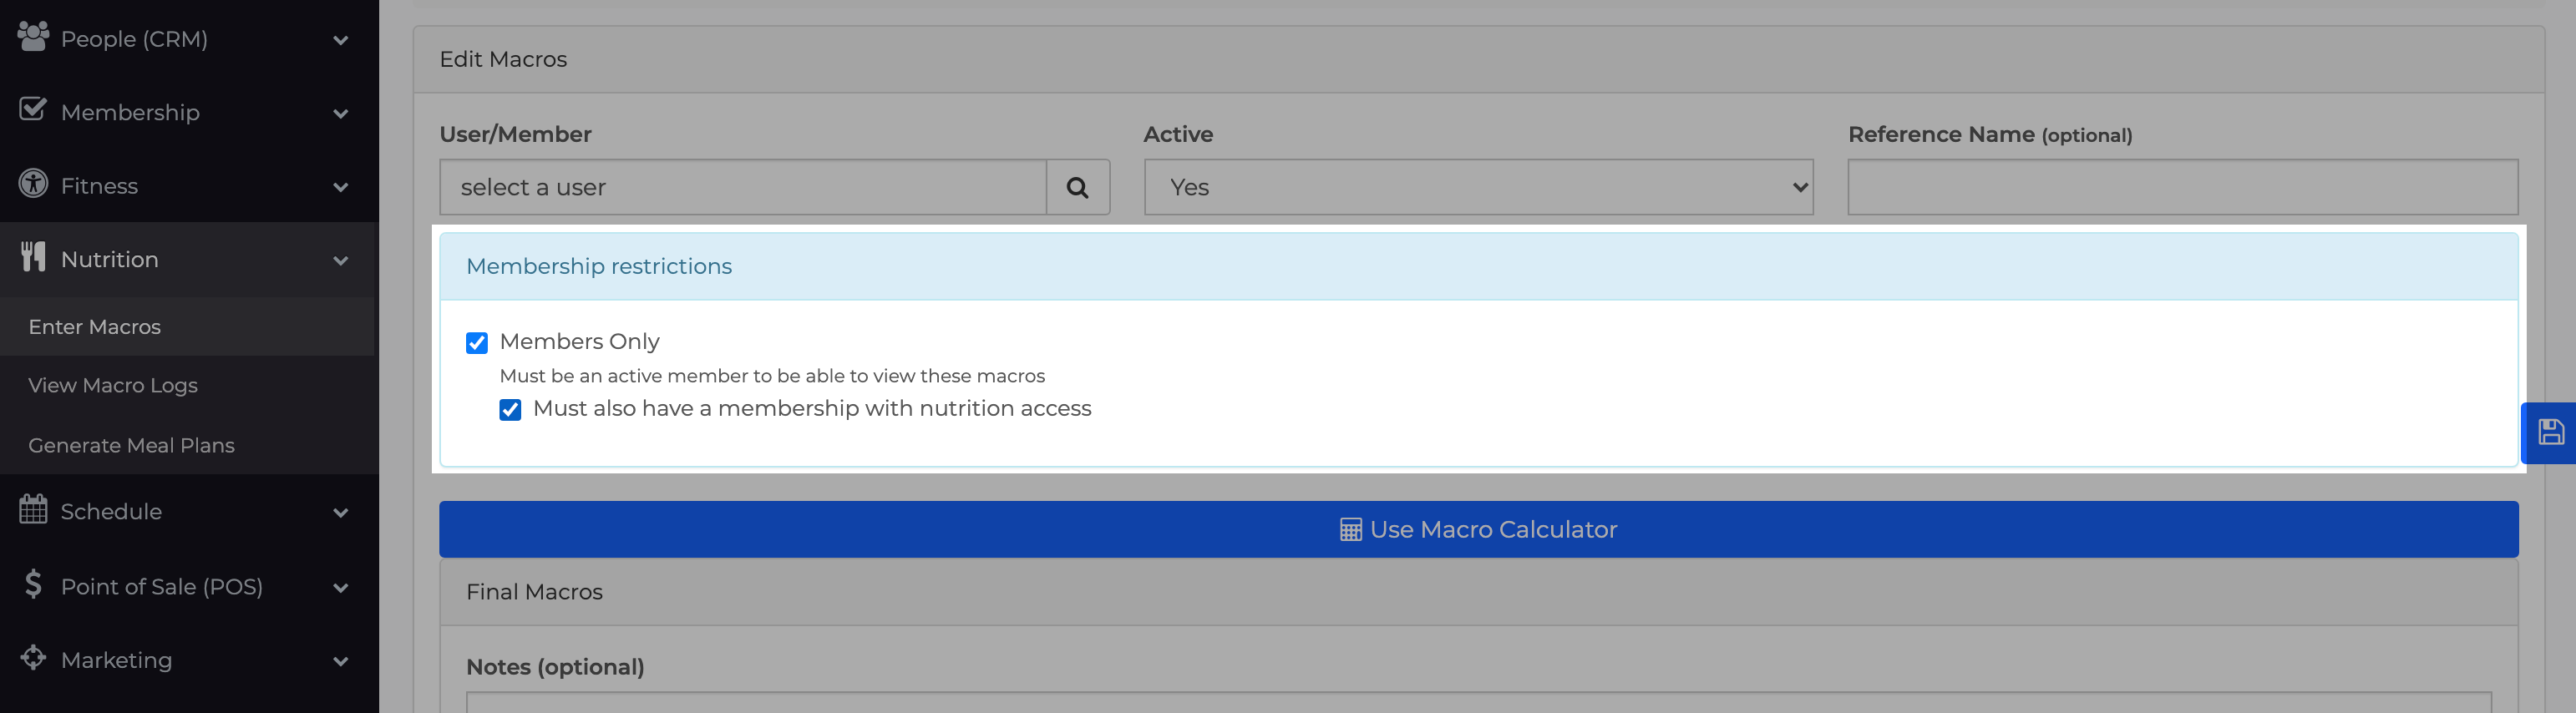Expand the Membership menu chevron
This screenshot has height=713, width=2576.
point(341,114)
